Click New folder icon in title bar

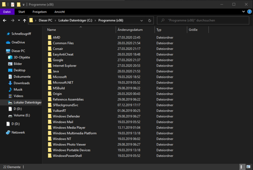[19, 5]
